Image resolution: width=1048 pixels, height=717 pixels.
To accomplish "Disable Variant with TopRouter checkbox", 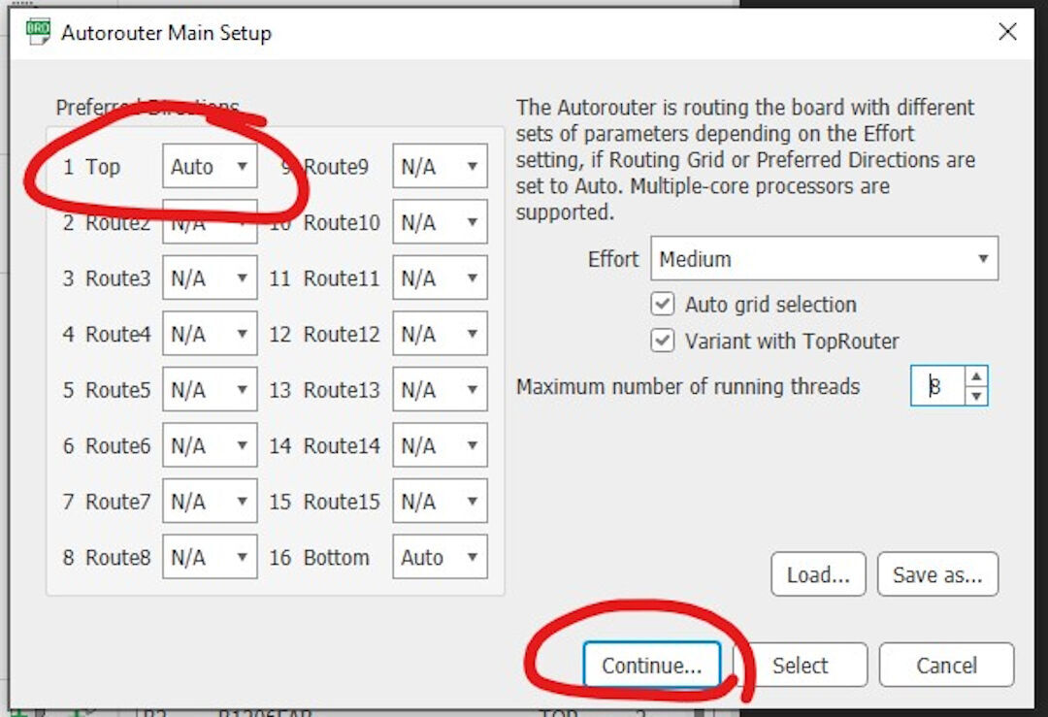I will [663, 342].
